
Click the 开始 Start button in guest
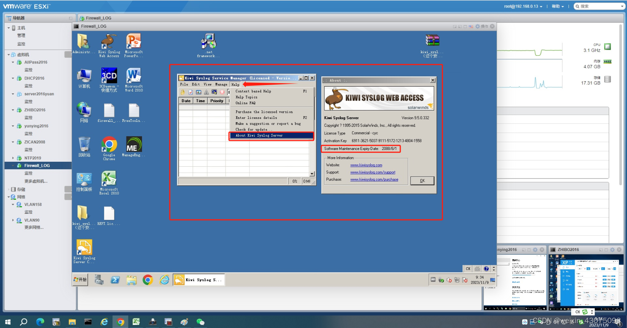(81, 280)
